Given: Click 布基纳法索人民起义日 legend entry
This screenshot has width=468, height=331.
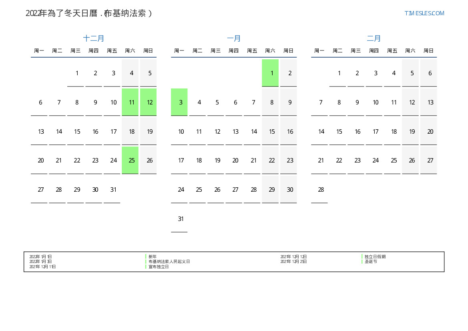Looking at the screenshot, I should coord(169,261).
